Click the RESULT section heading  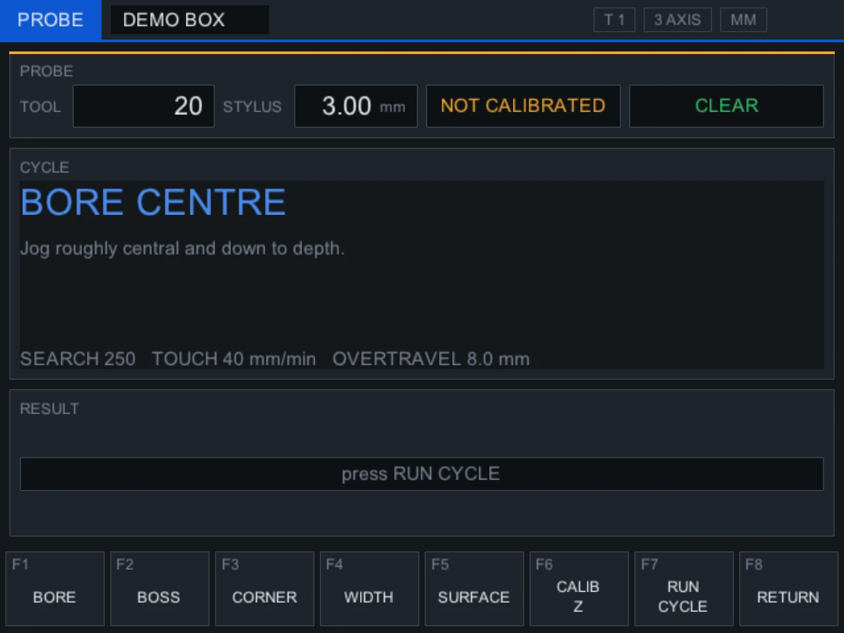49,409
